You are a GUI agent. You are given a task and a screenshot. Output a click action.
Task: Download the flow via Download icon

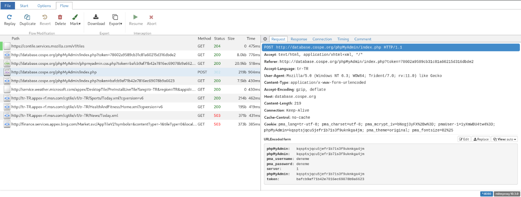click(x=96, y=17)
